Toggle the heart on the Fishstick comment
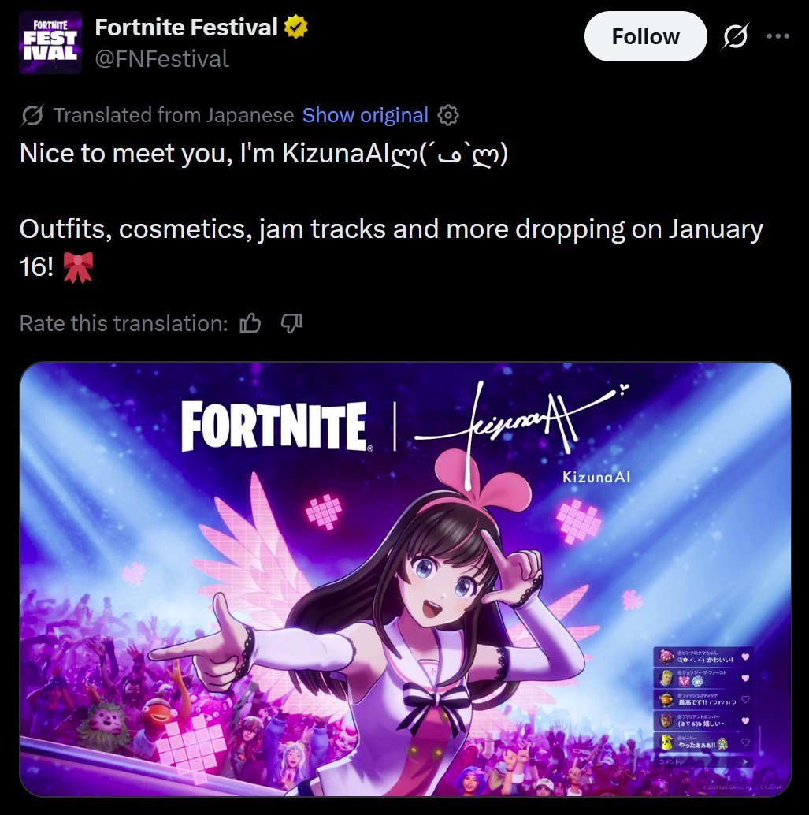Screen dimensions: 809x815 point(745,699)
